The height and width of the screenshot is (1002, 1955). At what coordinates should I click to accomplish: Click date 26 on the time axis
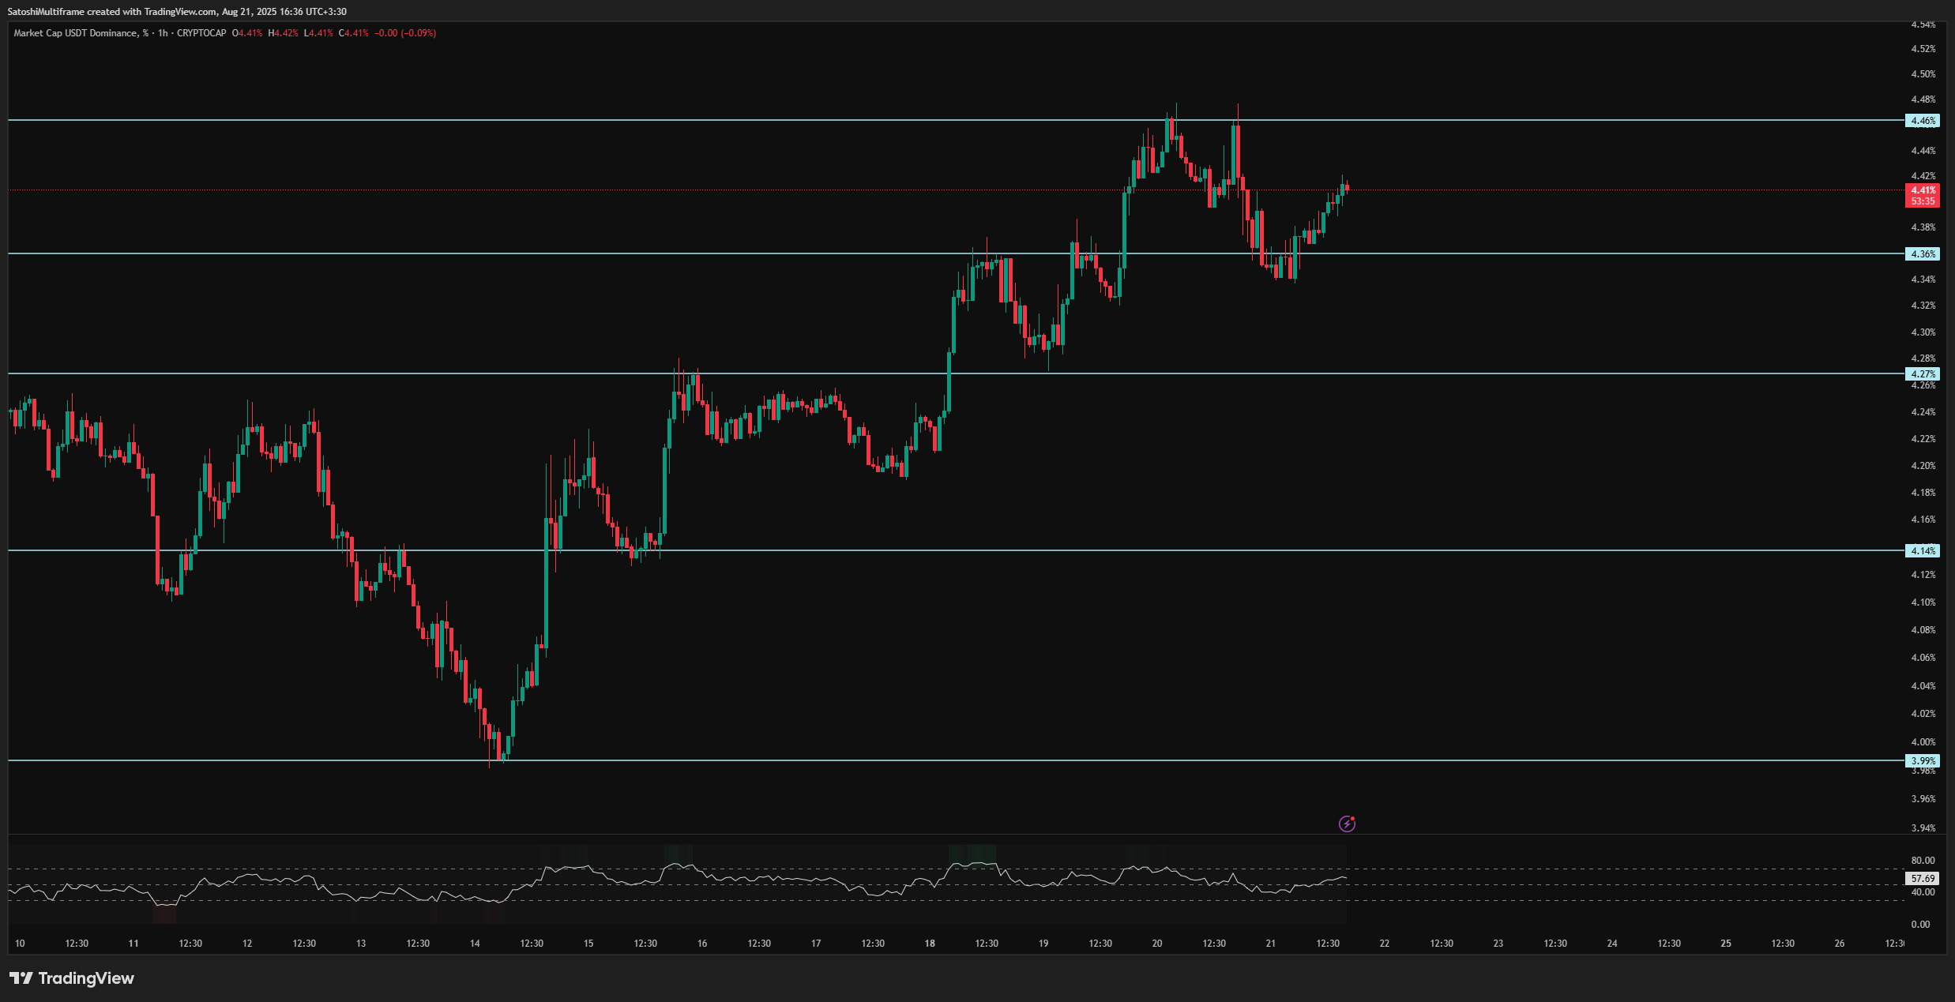[x=1840, y=944]
